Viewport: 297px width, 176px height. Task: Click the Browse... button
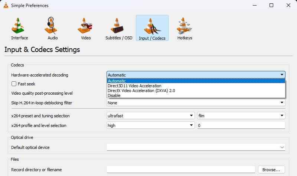point(271,170)
